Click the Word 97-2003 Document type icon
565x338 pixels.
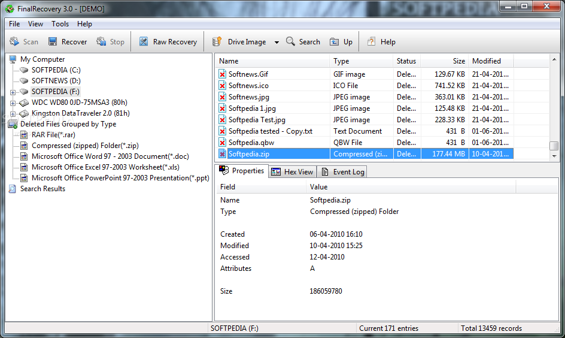pos(24,156)
